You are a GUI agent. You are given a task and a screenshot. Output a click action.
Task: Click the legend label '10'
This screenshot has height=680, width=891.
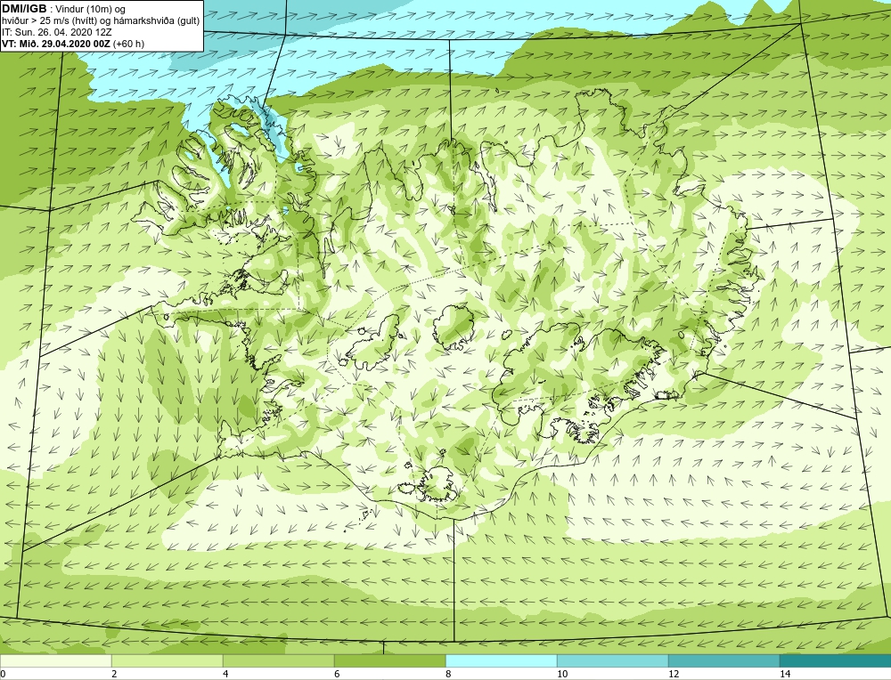[x=562, y=674]
